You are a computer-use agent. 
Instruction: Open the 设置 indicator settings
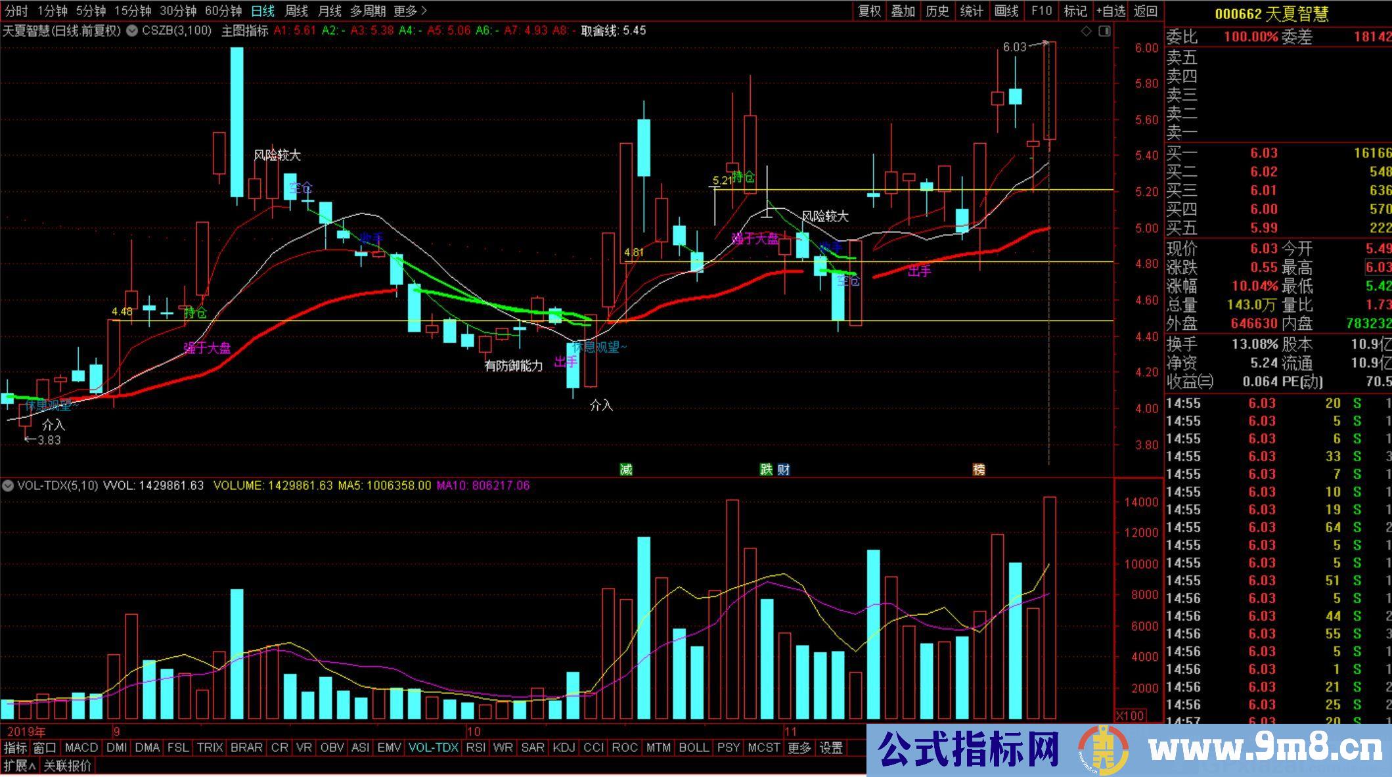point(831,747)
